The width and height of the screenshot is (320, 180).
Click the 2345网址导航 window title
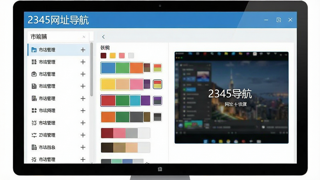[x=58, y=20]
